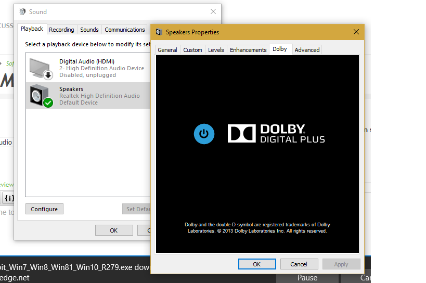Open the Advanced tab in Speakers Properties
The image size is (426, 283).
pos(307,50)
